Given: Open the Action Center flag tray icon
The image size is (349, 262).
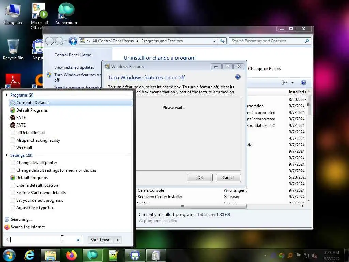Looking at the screenshot, I should coord(298,255).
